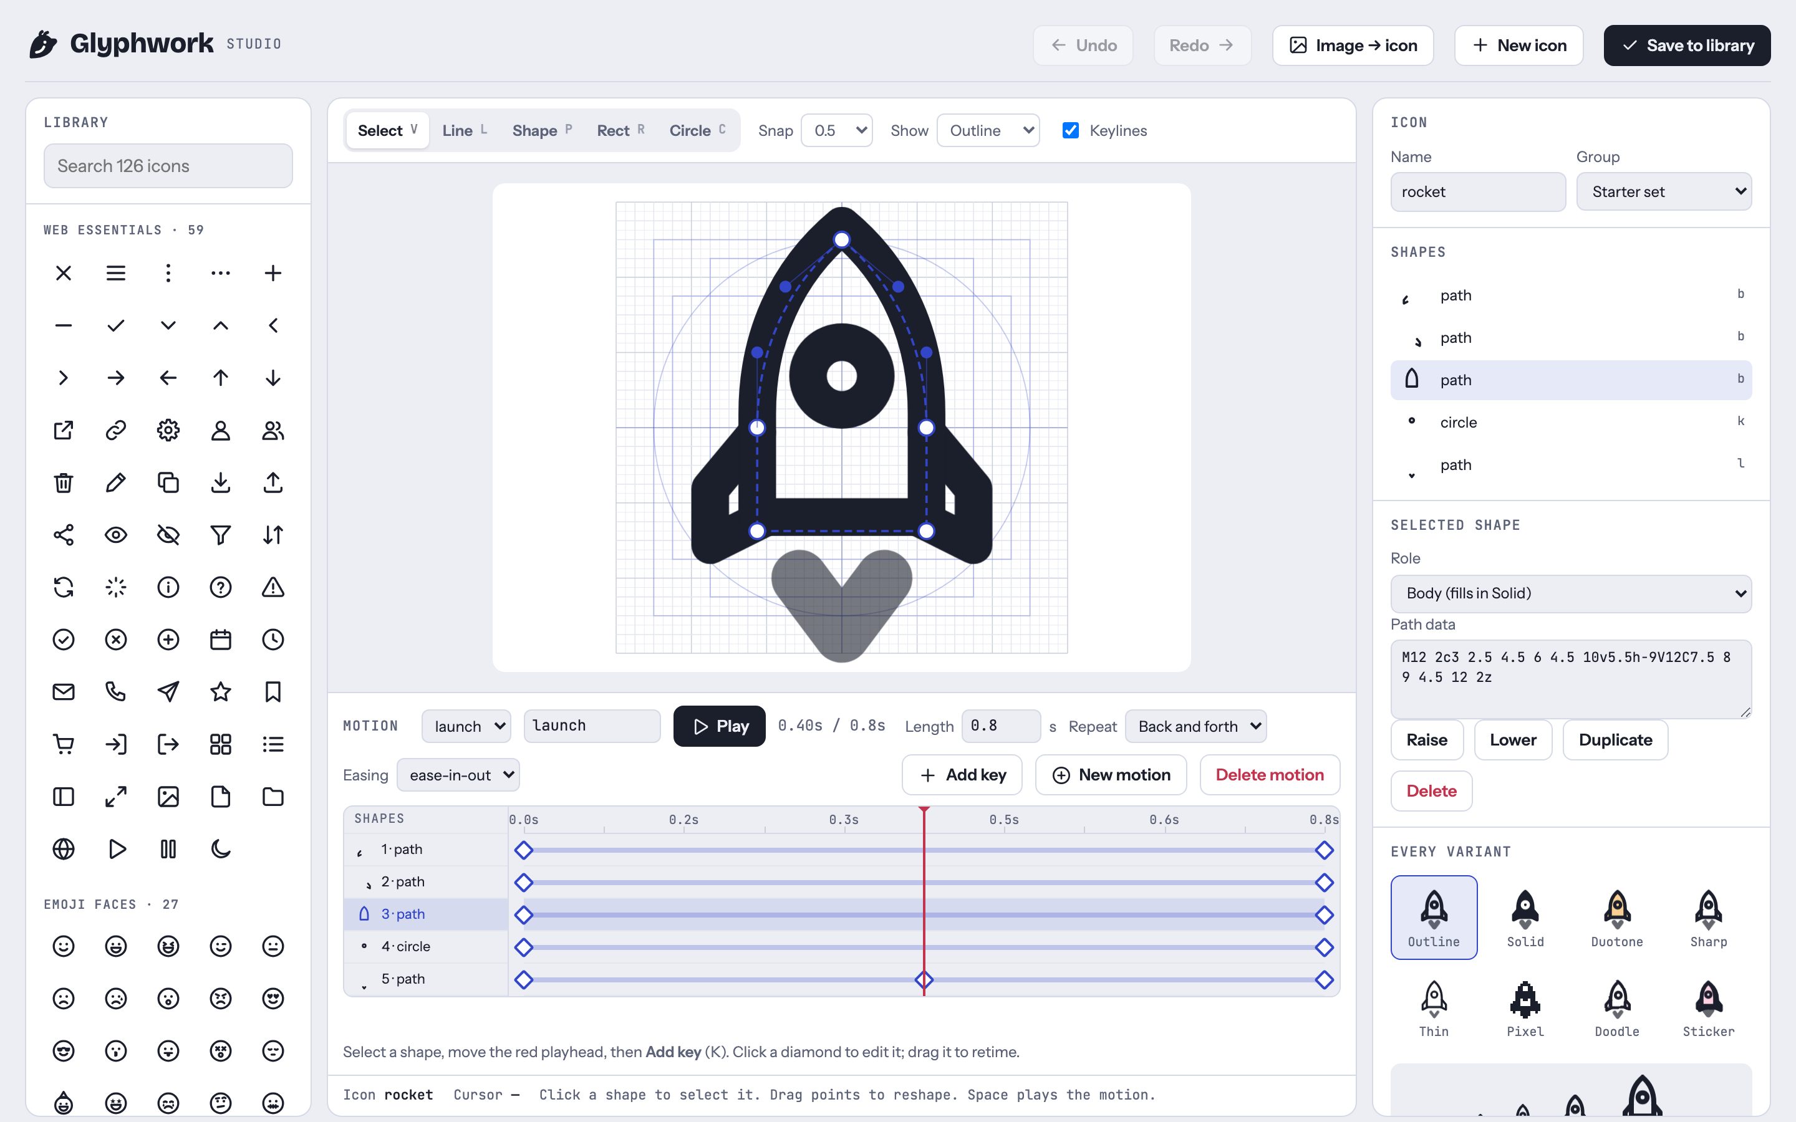Viewport: 1796px width, 1122px height.
Task: Select the Duotone variant thumbnail
Action: pos(1617,918)
